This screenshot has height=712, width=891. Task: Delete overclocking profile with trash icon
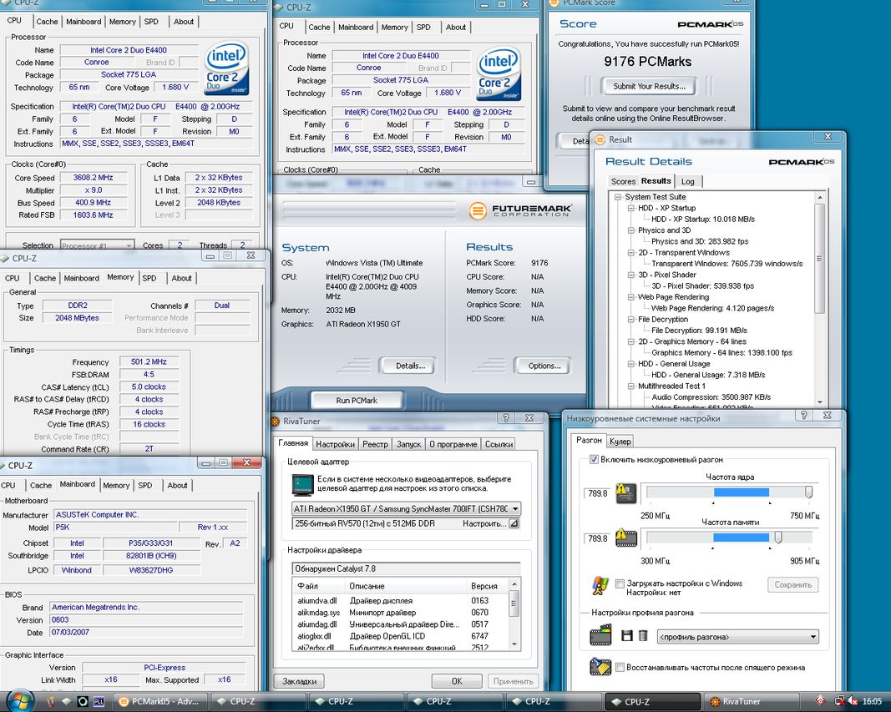coord(643,636)
